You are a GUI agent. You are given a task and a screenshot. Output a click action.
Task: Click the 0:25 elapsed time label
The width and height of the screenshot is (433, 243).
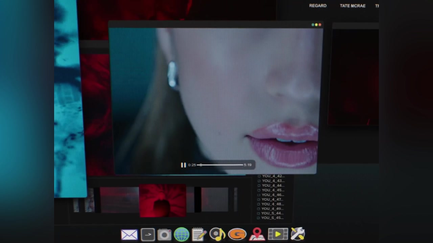pos(192,165)
